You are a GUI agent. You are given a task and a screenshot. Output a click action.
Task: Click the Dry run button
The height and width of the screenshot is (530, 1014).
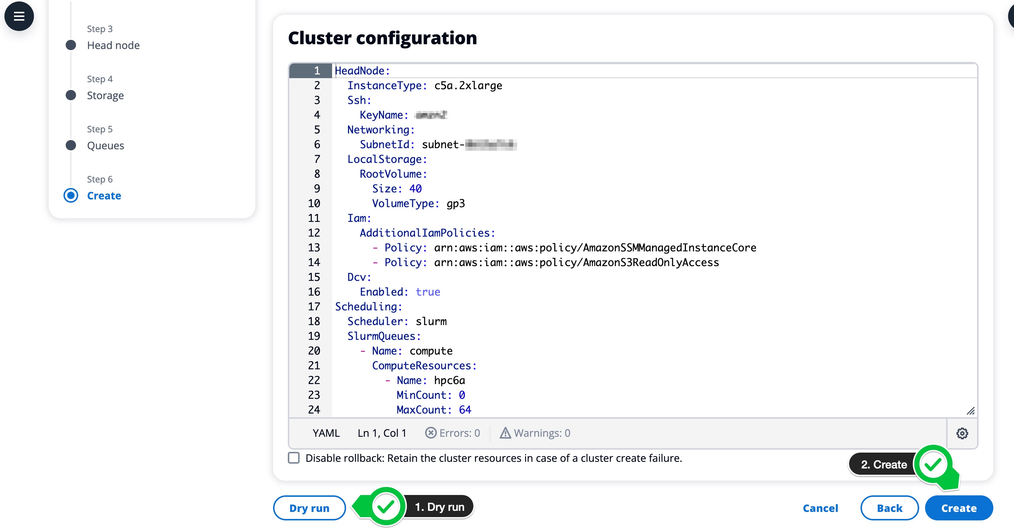tap(309, 507)
